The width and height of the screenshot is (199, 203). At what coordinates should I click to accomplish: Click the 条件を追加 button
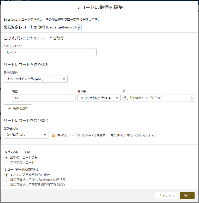tap(18, 108)
